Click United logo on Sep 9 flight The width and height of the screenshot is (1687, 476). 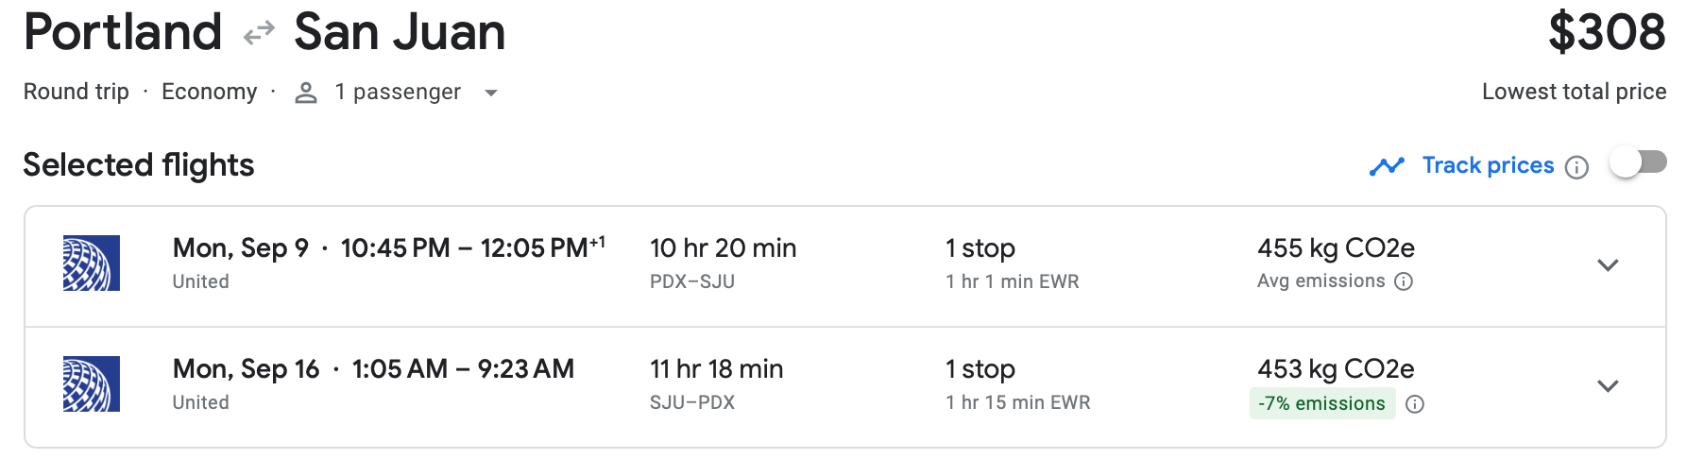tap(92, 263)
